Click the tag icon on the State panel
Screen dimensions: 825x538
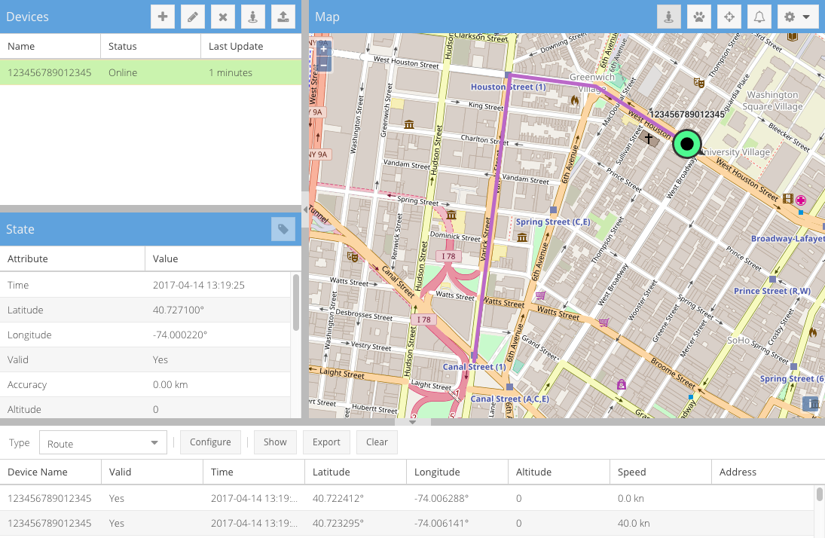click(x=283, y=229)
